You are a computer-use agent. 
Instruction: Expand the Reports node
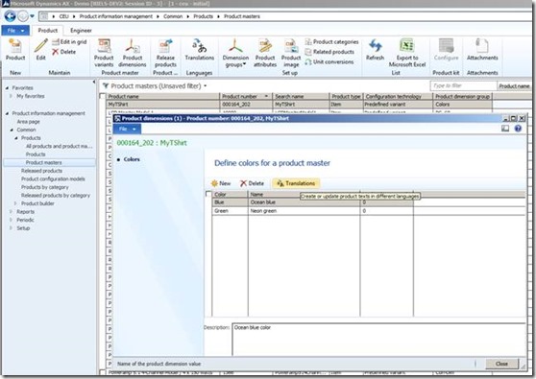pos(11,212)
